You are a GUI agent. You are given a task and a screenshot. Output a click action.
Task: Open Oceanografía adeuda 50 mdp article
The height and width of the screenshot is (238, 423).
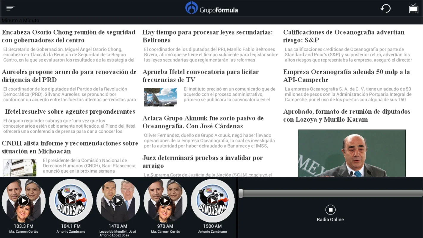pyautogui.click(x=347, y=76)
